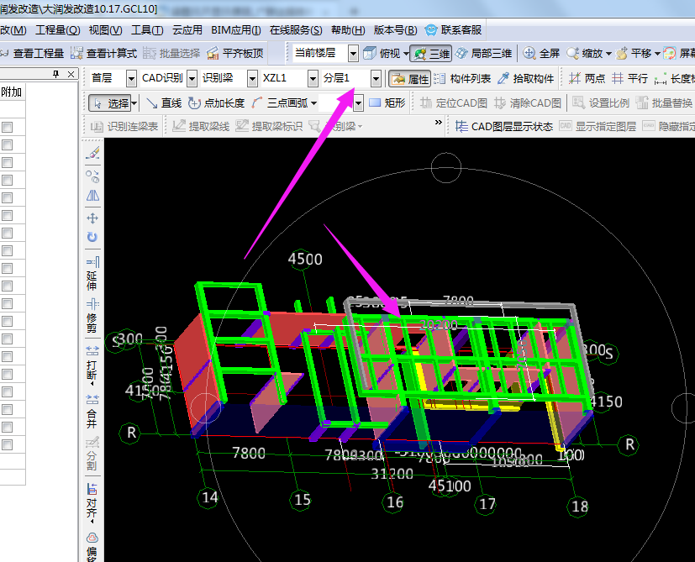Select the 缩放 zoom tool
Image resolution: width=695 pixels, height=562 pixels.
click(586, 54)
